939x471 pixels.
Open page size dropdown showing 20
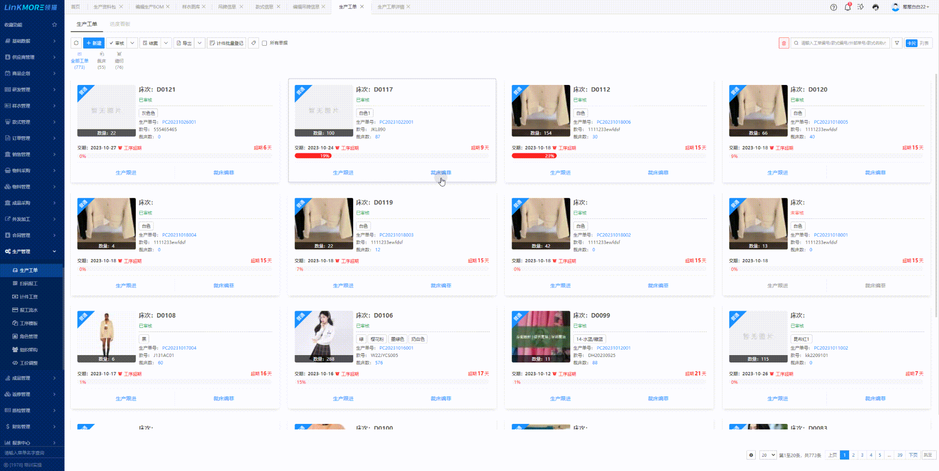pyautogui.click(x=768, y=455)
